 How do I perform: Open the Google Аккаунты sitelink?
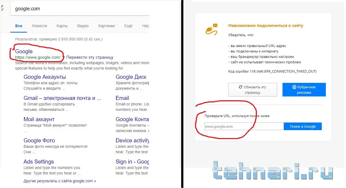(45, 77)
